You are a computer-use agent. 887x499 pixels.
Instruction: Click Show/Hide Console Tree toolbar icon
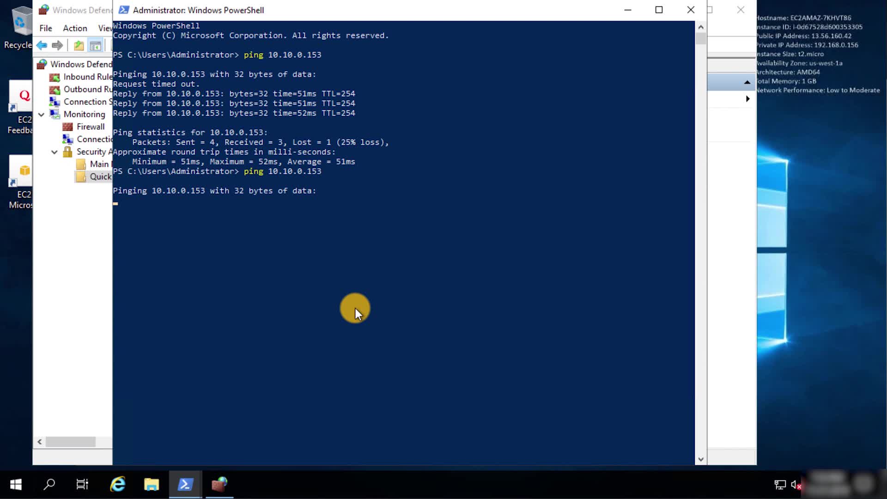click(96, 45)
